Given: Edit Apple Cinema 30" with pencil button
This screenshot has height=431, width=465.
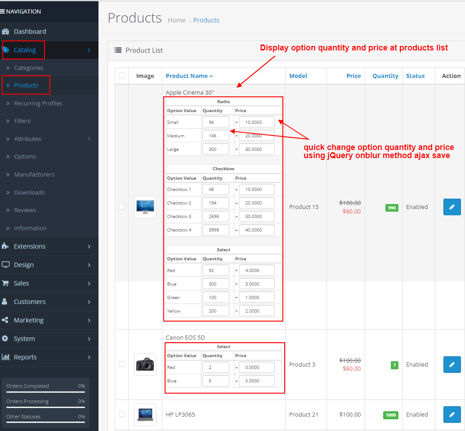Looking at the screenshot, I should (452, 207).
